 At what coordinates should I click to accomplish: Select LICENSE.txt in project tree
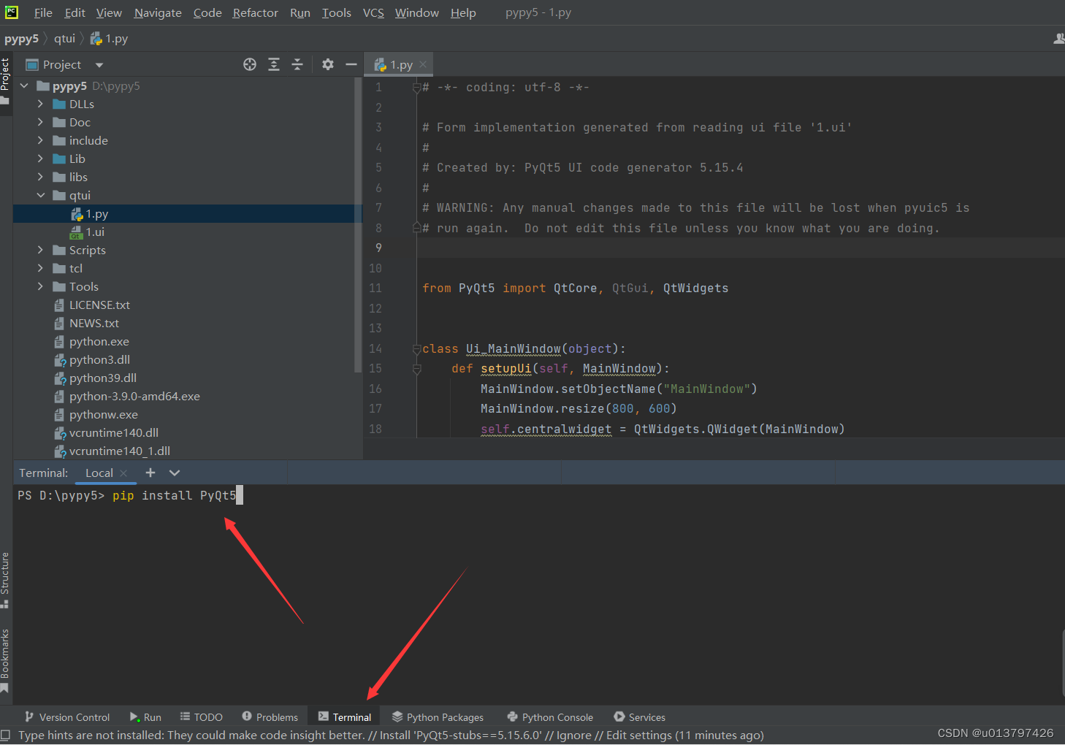pyautogui.click(x=187, y=305)
